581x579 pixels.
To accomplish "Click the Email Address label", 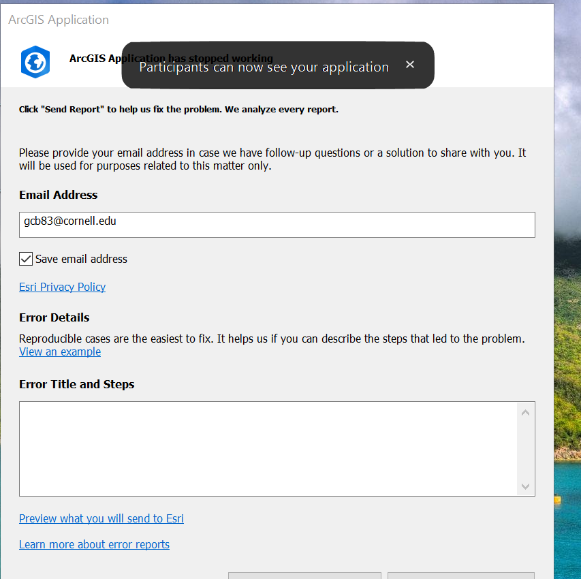I will pos(58,195).
